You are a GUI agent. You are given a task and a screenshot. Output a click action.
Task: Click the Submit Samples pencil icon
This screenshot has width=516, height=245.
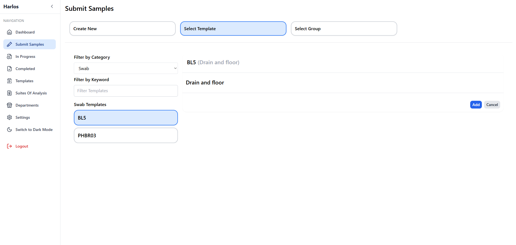[x=9, y=44]
